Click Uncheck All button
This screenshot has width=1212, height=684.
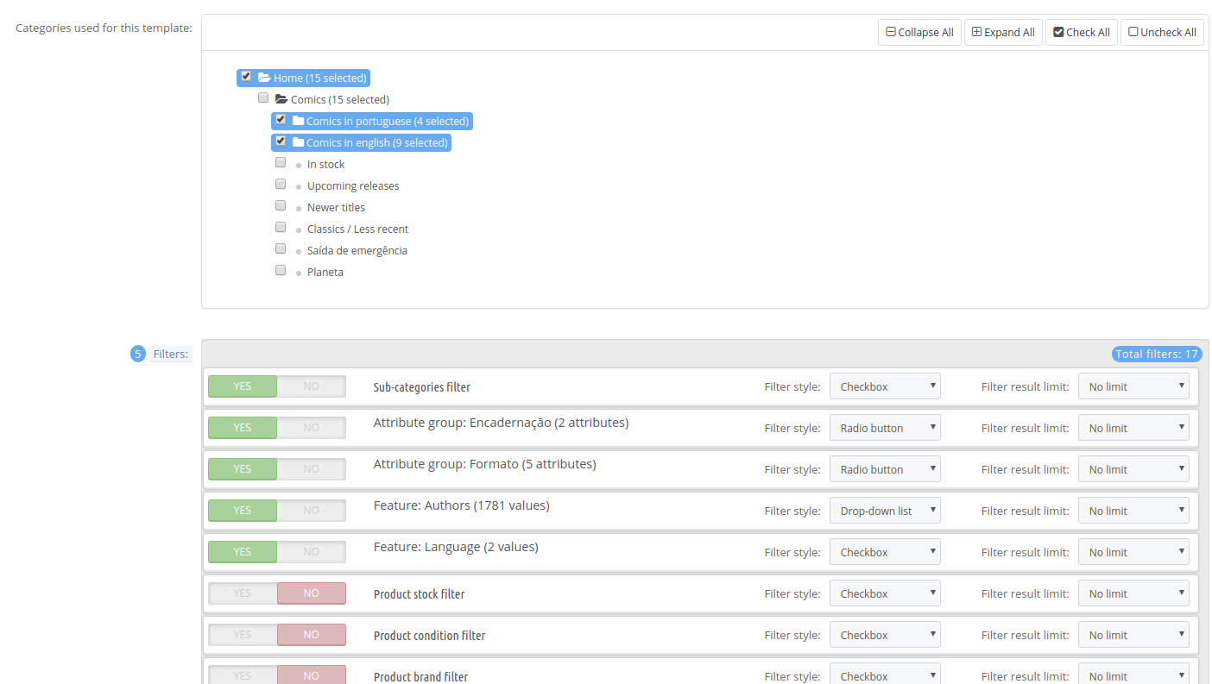click(x=1162, y=32)
